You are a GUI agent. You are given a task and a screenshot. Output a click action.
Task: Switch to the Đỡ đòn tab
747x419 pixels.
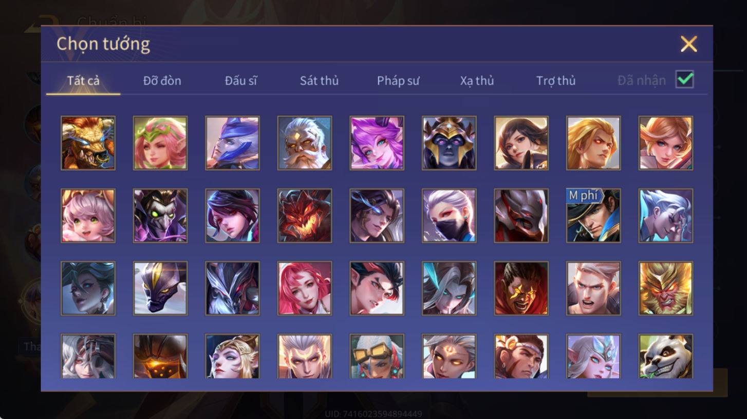click(162, 81)
